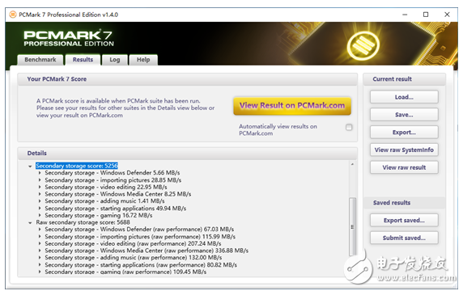
Task: Click the Details list scrollbar thumb
Action: (x=352, y=226)
